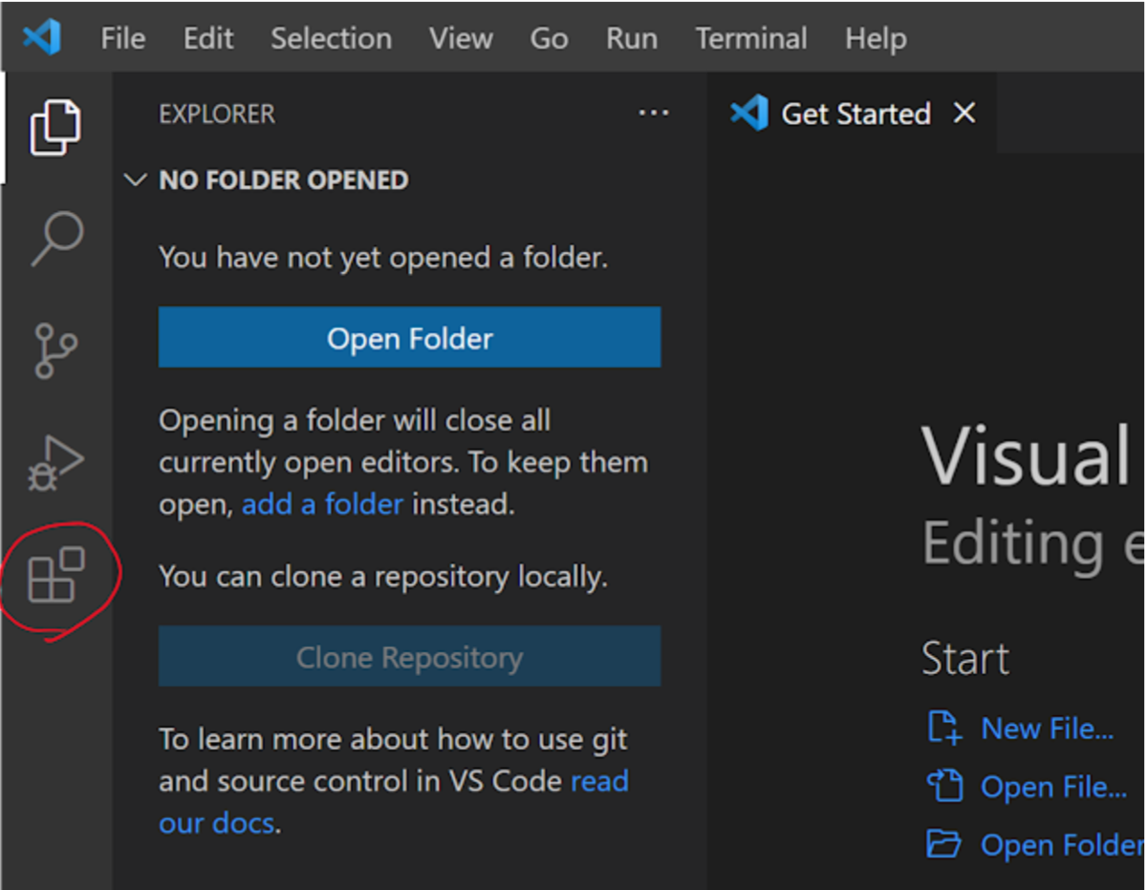
Task: Click the Open Folder link under Start
Action: (x=1063, y=845)
